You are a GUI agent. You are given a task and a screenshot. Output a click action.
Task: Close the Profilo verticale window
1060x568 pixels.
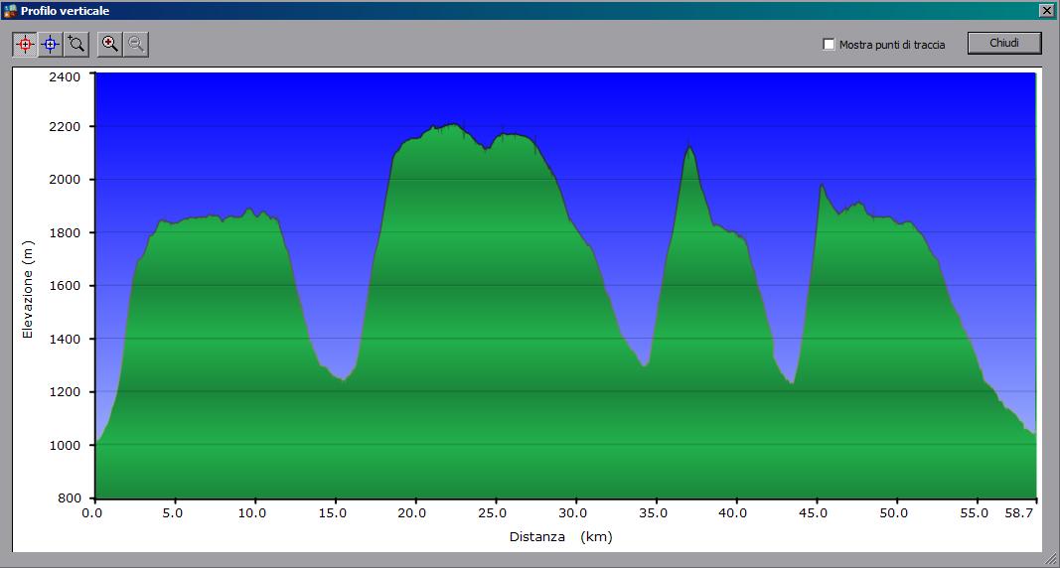(1046, 10)
